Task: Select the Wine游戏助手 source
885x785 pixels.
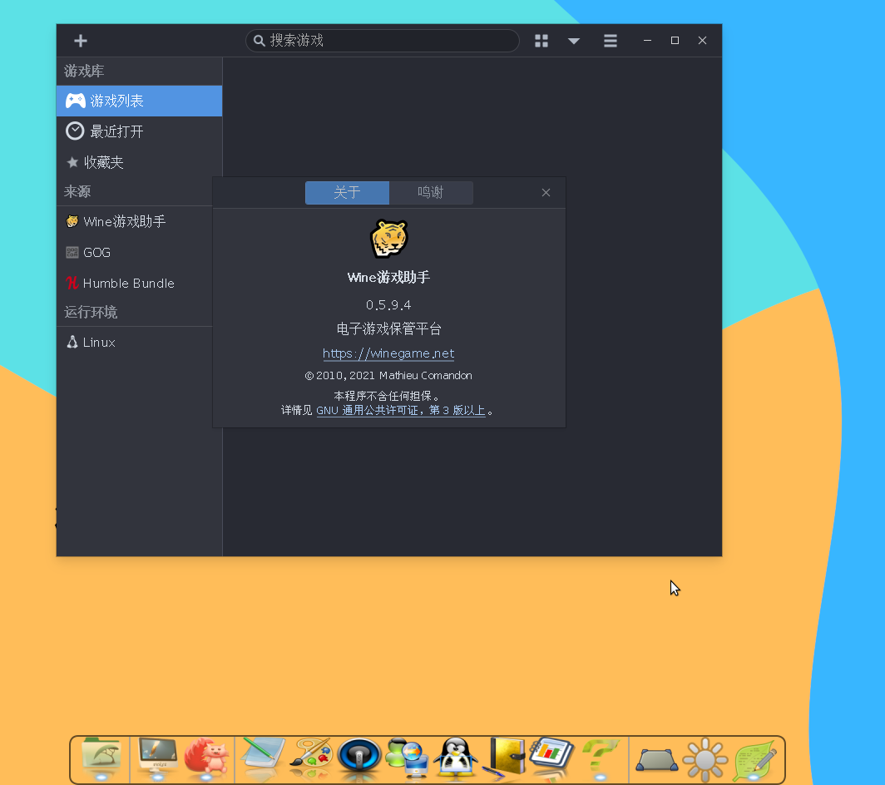Action: point(135,221)
